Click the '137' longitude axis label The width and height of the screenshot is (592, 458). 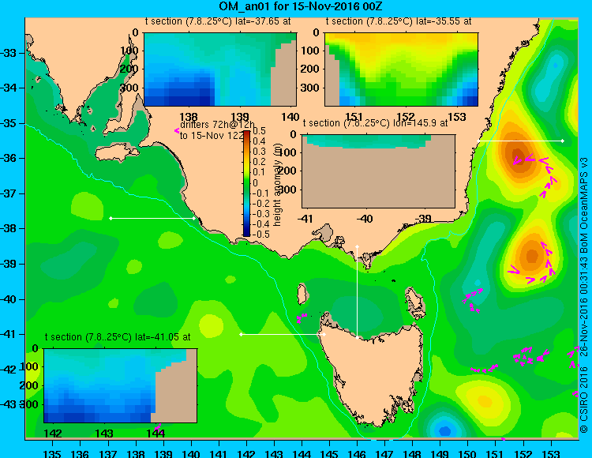pos(108,453)
